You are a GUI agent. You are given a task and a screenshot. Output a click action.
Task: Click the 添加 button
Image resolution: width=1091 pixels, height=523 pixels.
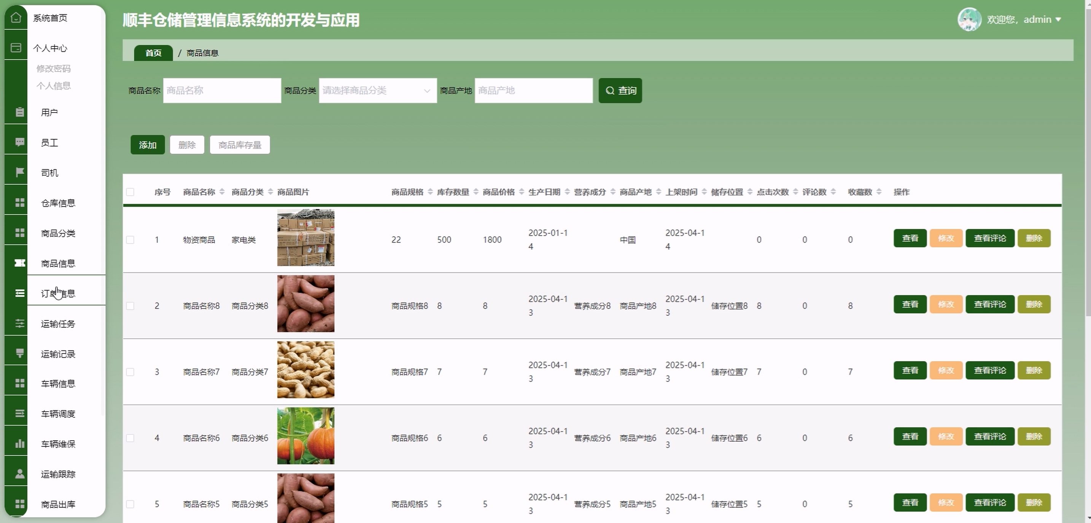(x=147, y=145)
